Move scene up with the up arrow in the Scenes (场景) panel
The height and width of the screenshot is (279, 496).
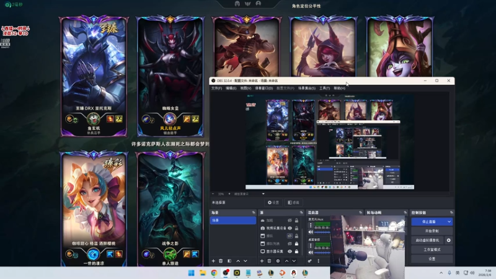click(238, 261)
